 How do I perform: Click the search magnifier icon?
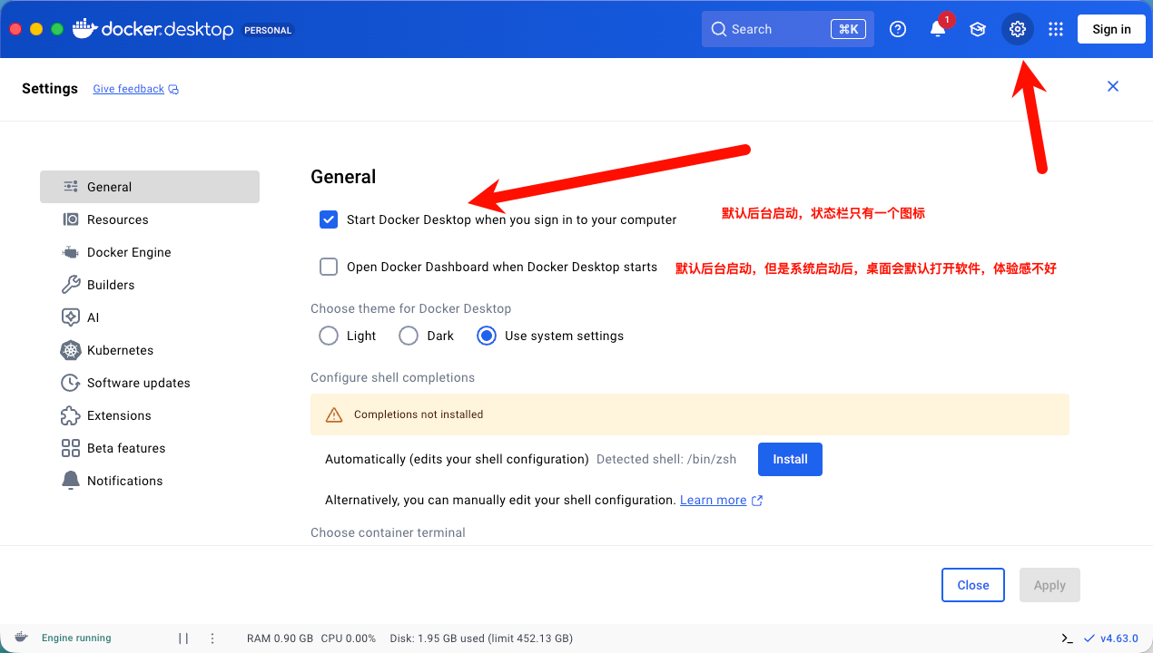[x=719, y=29]
